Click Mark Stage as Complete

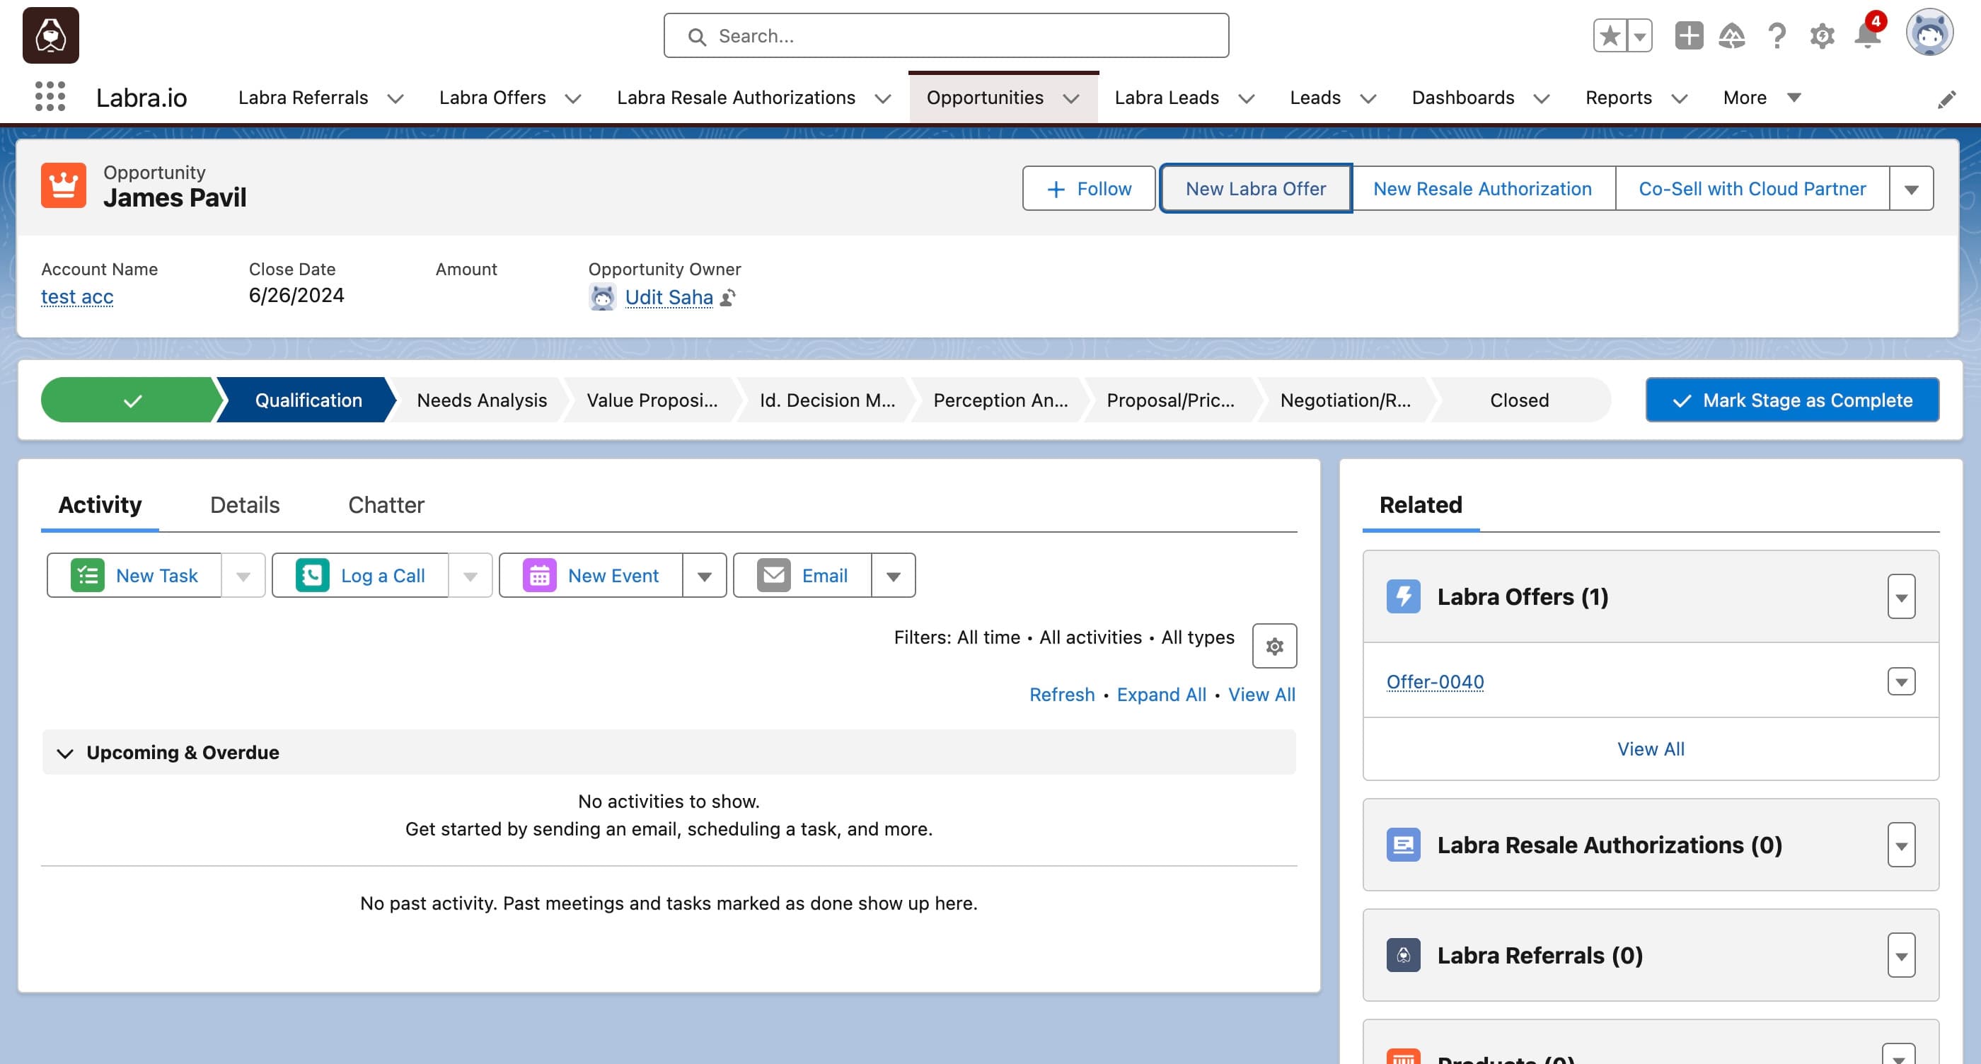pyautogui.click(x=1792, y=400)
